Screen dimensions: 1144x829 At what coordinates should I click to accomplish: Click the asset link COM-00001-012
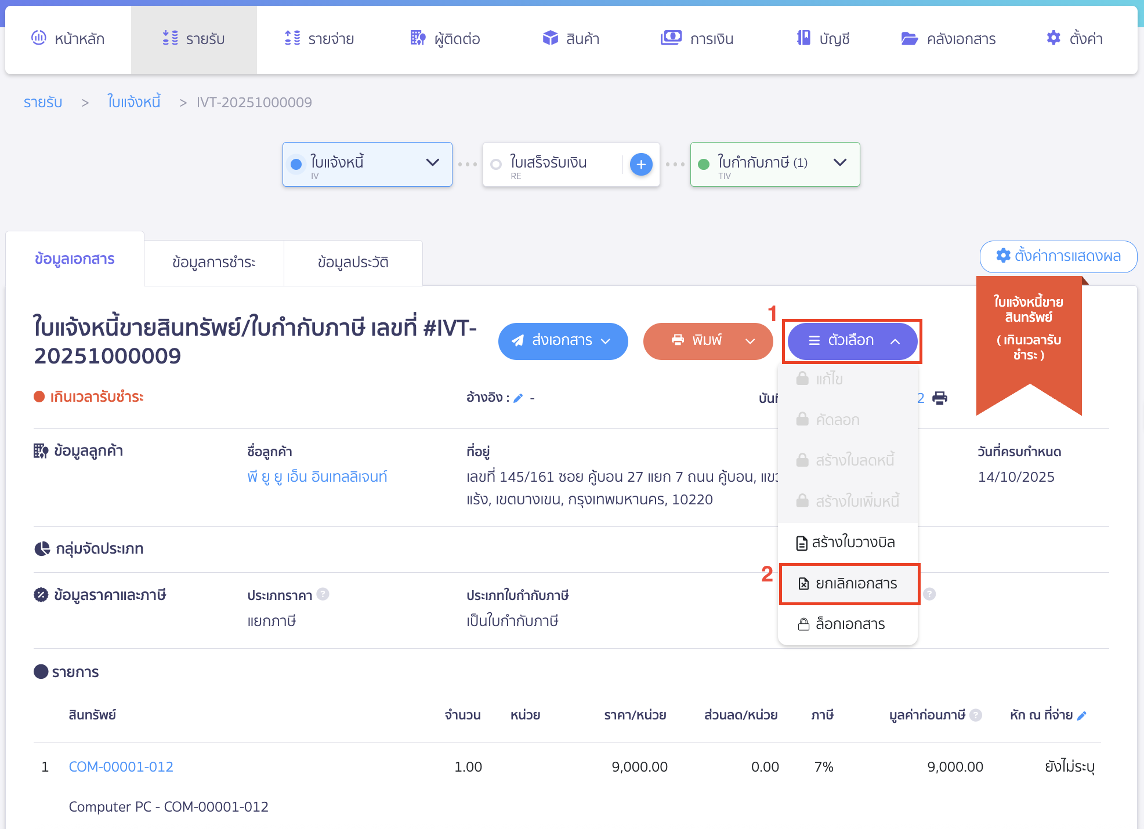[x=121, y=766]
